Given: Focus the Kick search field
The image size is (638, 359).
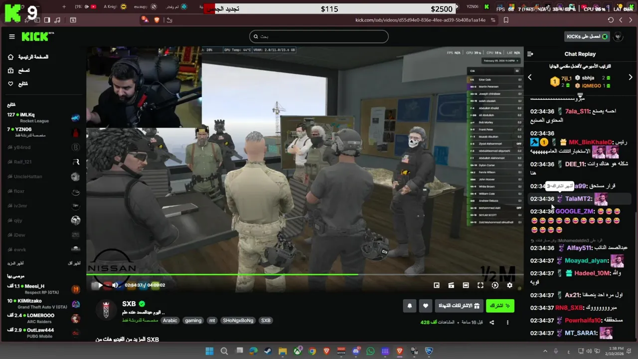Looking at the screenshot, I should (x=319, y=36).
